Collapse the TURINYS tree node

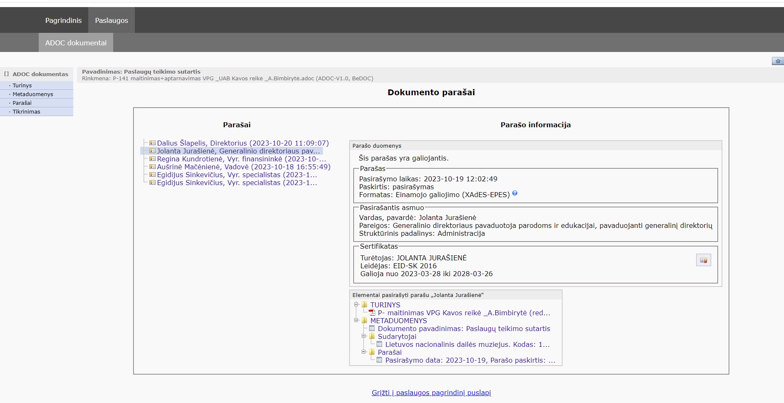pyautogui.click(x=356, y=304)
